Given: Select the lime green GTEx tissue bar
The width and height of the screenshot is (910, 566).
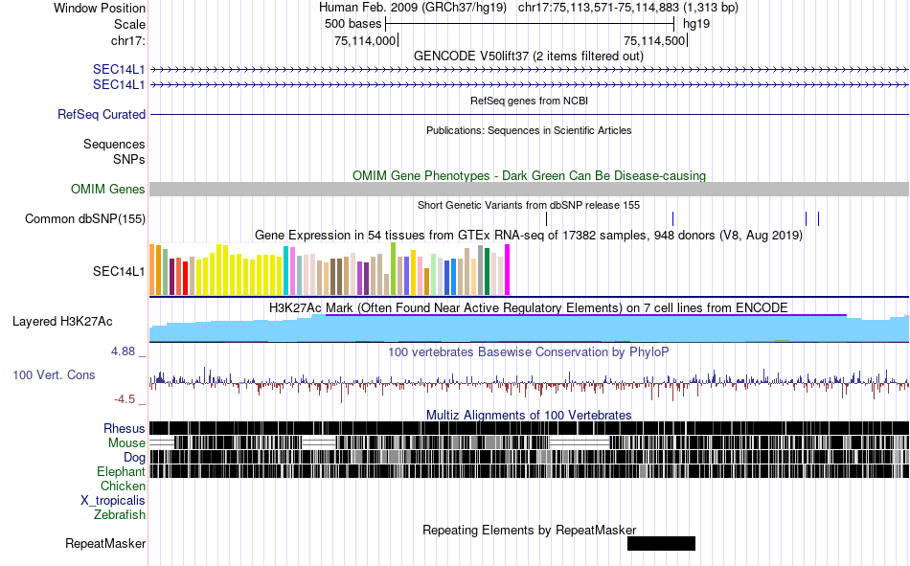Looking at the screenshot, I should [393, 269].
